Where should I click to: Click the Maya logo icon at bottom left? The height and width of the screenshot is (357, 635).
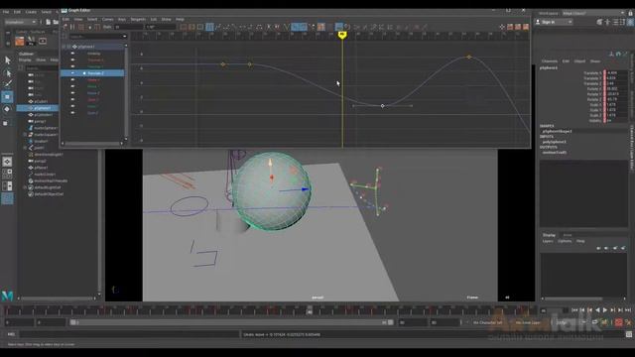pyautogui.click(x=7, y=296)
